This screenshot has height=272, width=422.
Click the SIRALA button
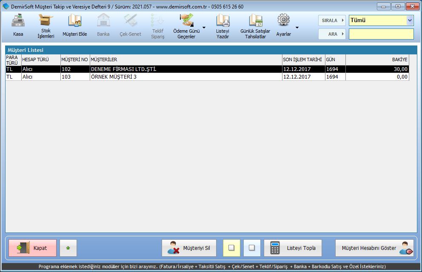click(x=332, y=20)
